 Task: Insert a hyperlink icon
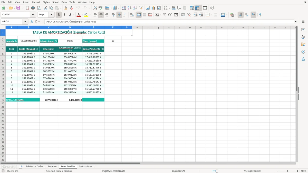pos(174,8)
